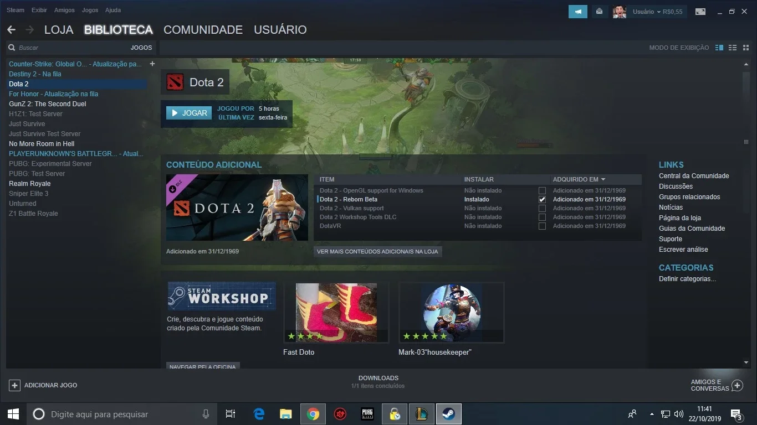This screenshot has width=757, height=425.
Task: Switch to Big Picture mode icon
Action: 700,12
